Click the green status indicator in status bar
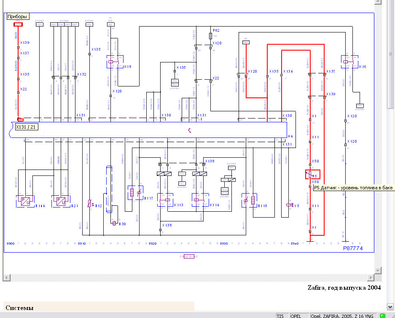Screen dimensions: 395x318 [382, 316]
